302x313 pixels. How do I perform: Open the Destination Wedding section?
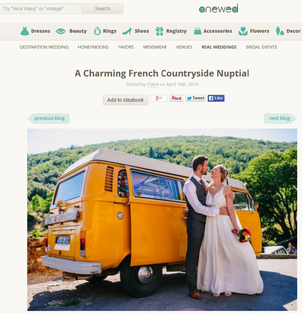tap(44, 47)
